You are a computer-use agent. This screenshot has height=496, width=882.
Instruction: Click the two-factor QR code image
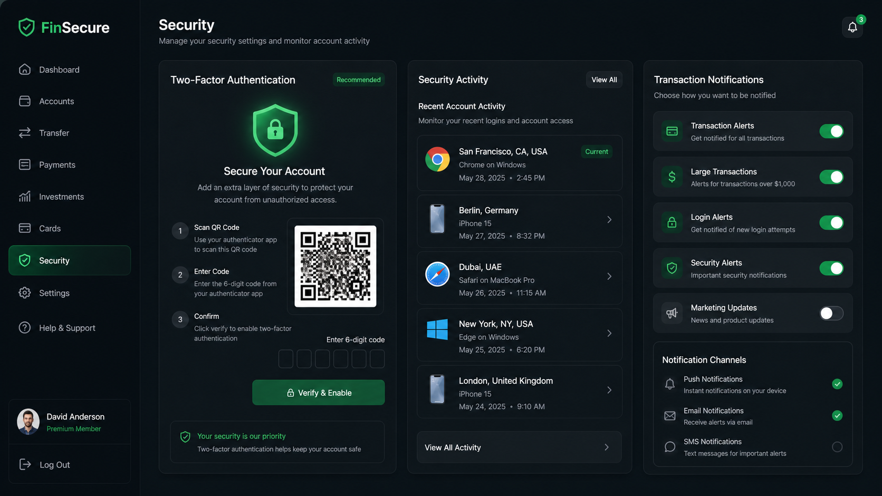click(x=335, y=266)
